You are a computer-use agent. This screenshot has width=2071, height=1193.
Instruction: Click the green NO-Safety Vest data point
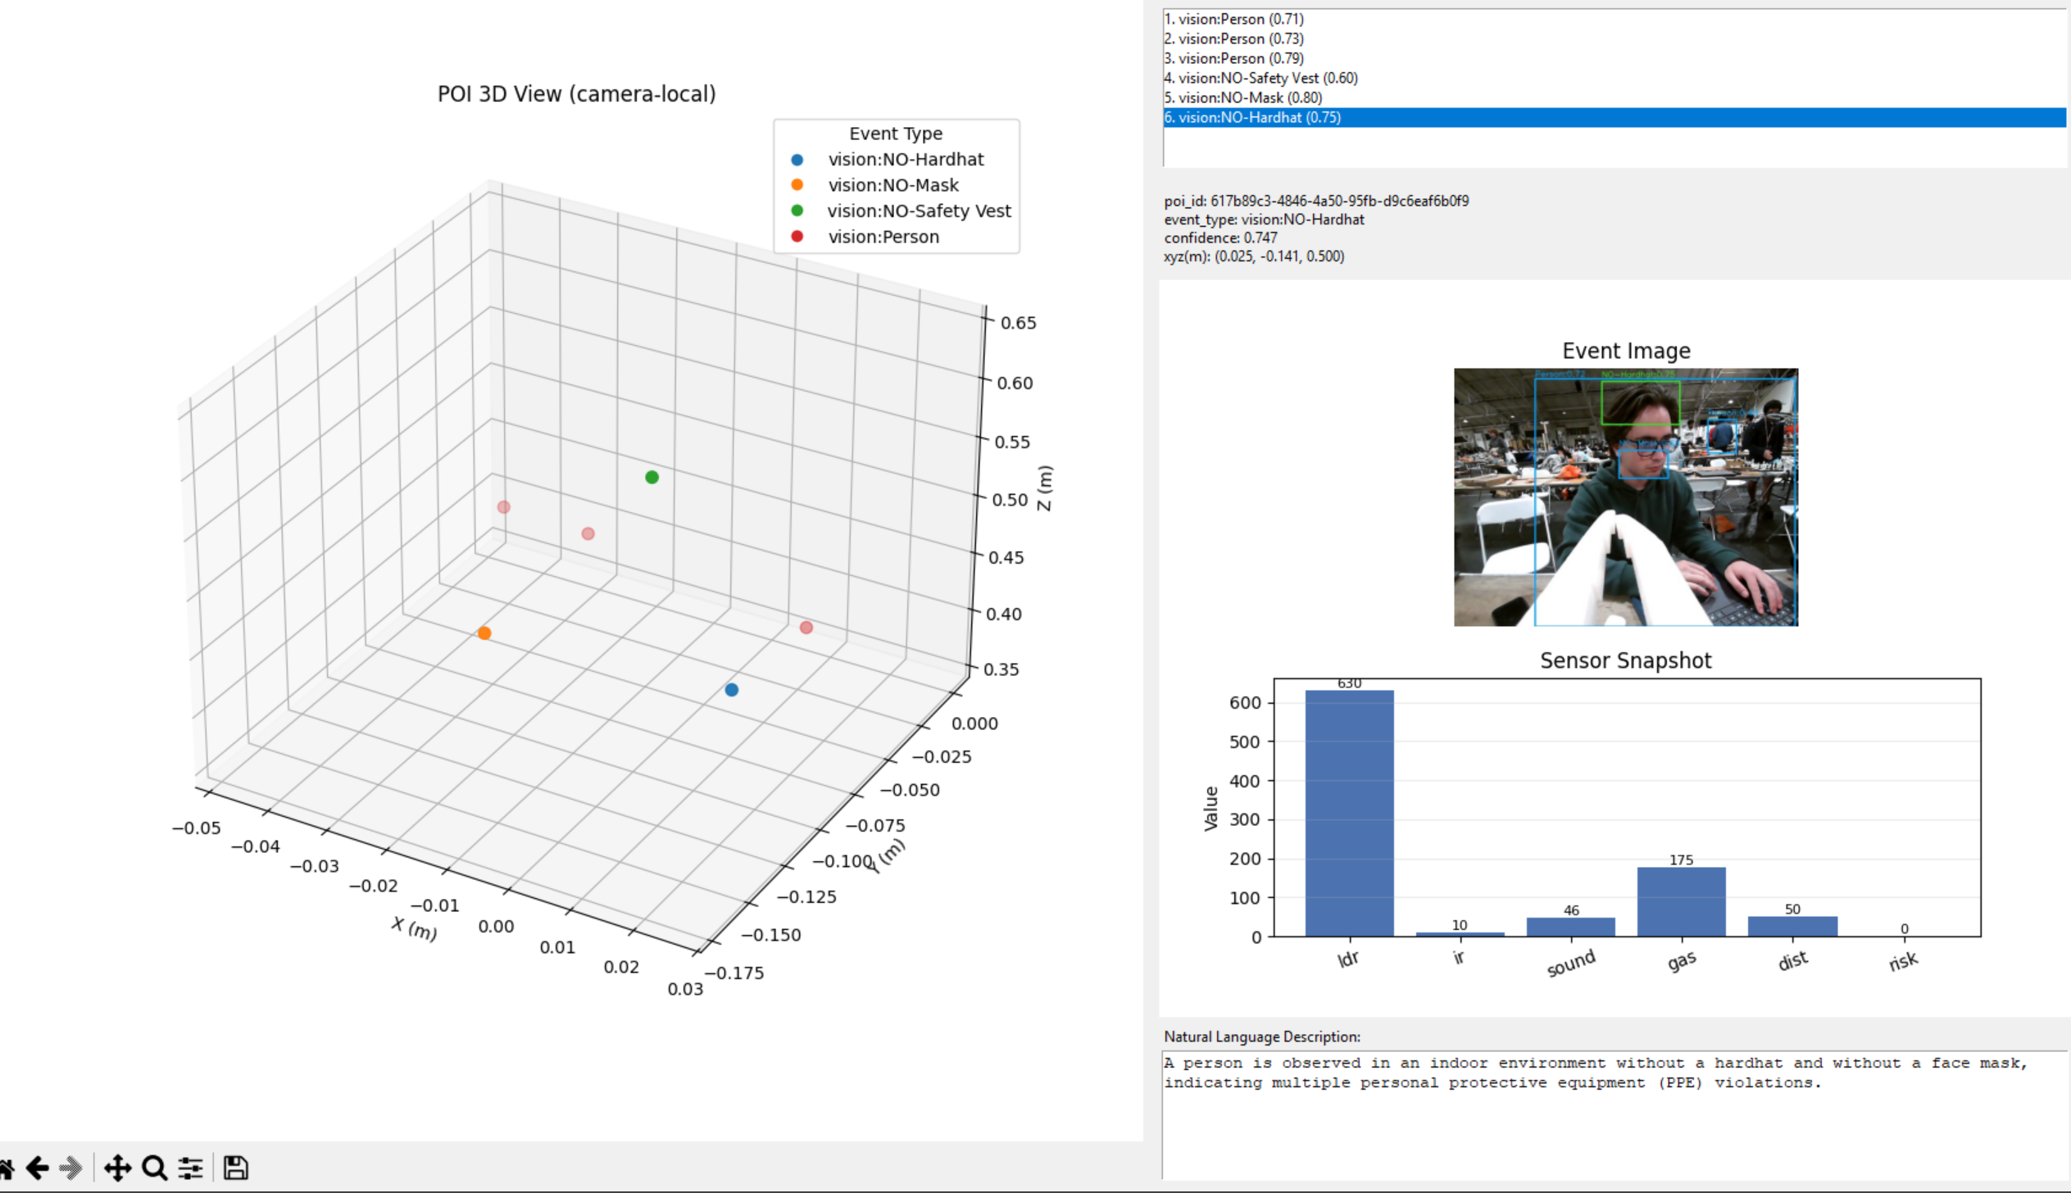pyautogui.click(x=652, y=477)
